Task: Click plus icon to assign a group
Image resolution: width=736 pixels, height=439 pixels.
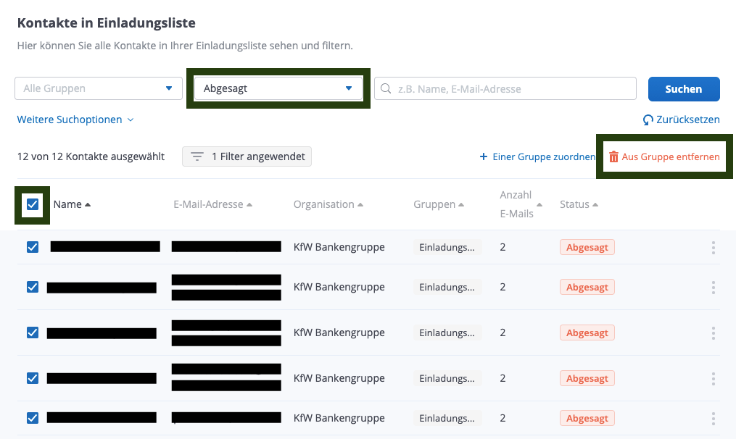Action: point(484,156)
